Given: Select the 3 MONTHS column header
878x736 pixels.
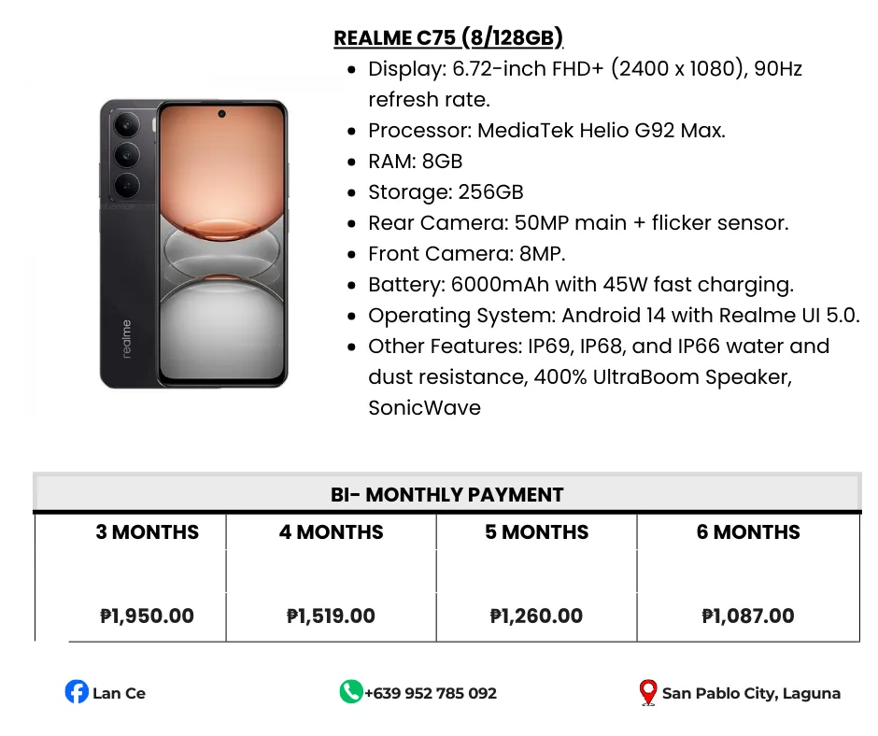Looking at the screenshot, I should coord(147,532).
